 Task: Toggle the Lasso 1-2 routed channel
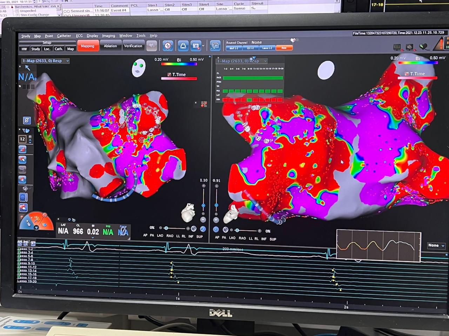click(267, 48)
